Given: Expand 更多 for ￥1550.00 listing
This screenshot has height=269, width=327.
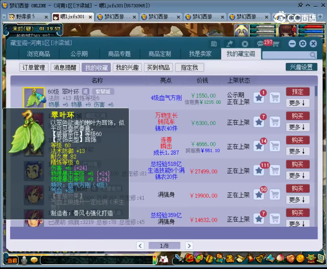Looking at the screenshot, I should (x=298, y=103).
